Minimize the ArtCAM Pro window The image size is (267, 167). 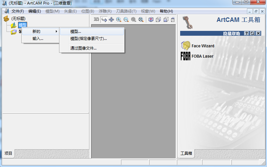[238, 2]
